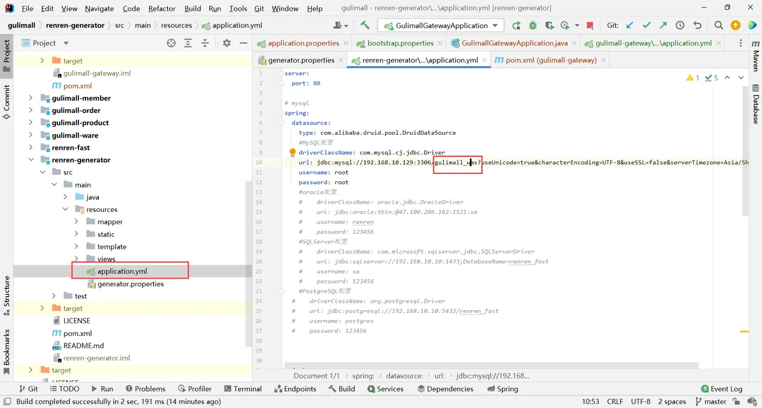The width and height of the screenshot is (762, 408).
Task: Expand the java folder
Action: (x=65, y=197)
